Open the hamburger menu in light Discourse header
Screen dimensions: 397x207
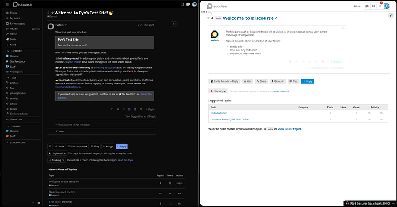[380, 6]
